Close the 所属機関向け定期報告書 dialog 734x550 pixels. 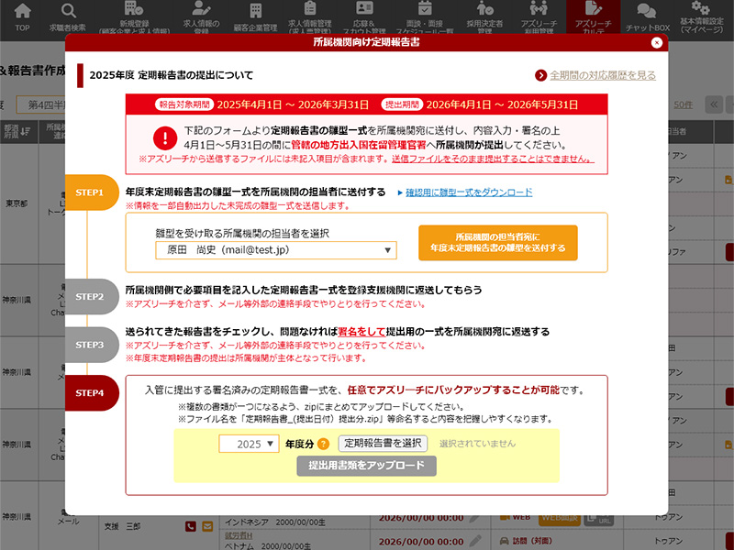(x=656, y=43)
